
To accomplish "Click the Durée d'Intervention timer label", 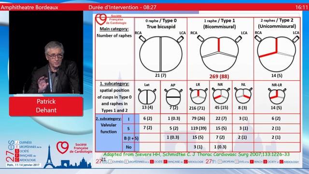I will [122, 8].
